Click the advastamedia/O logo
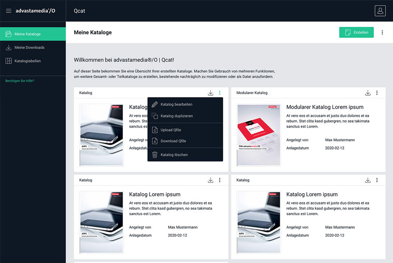This screenshot has height=263, width=393. [35, 11]
